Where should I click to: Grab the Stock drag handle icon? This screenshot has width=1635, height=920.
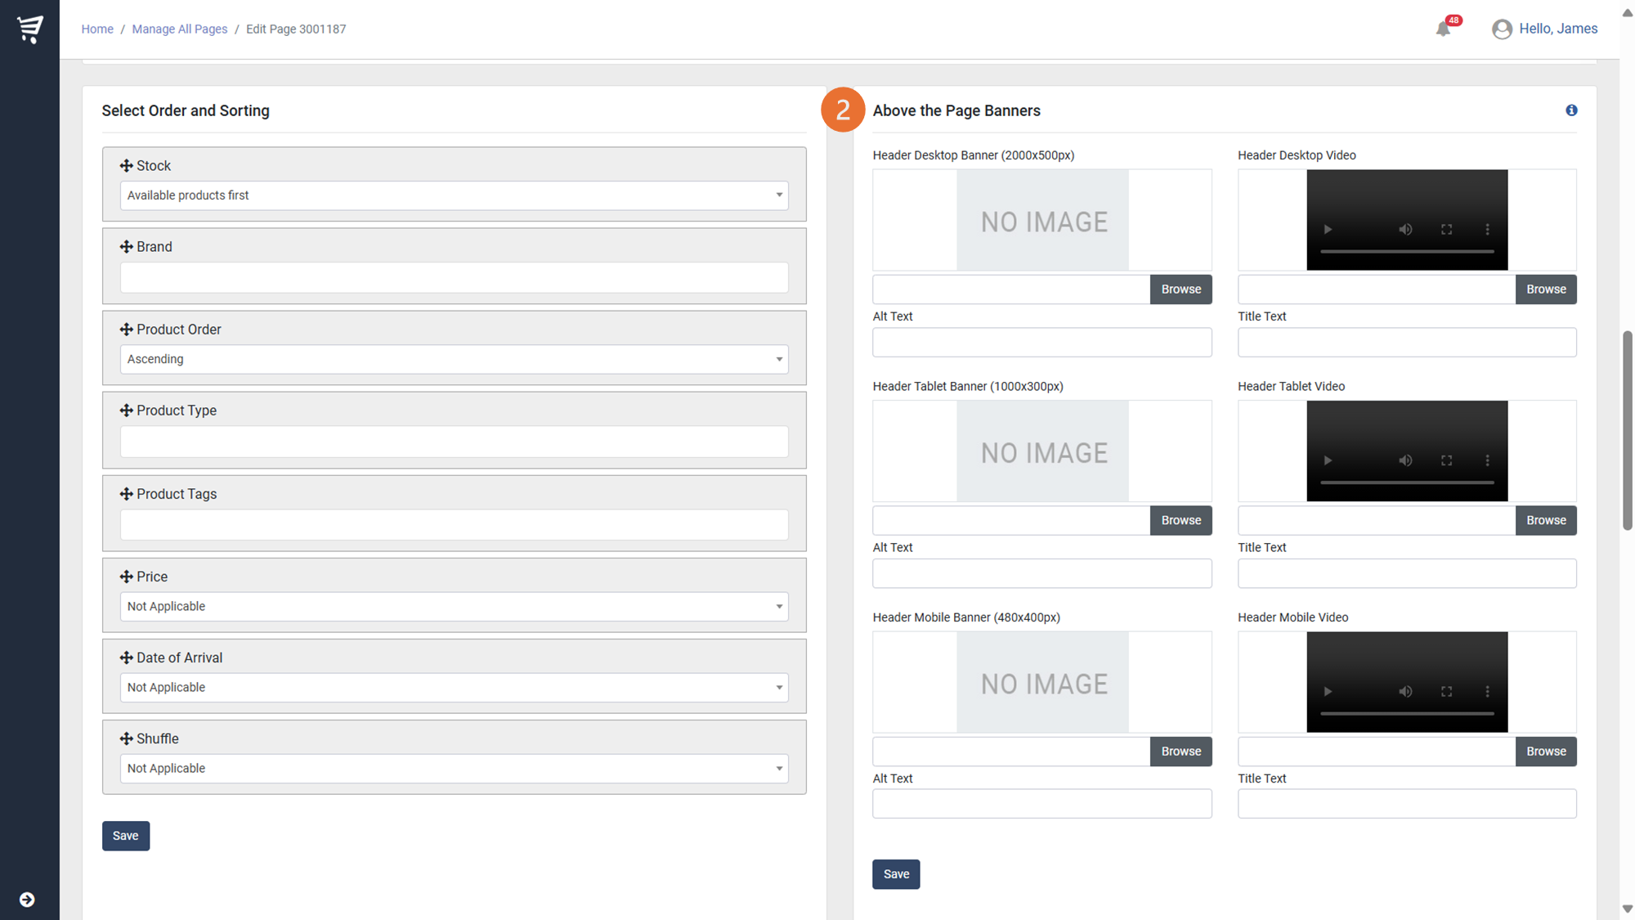click(x=126, y=166)
